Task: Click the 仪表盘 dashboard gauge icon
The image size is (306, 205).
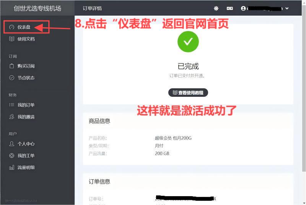Action: tap(12, 27)
